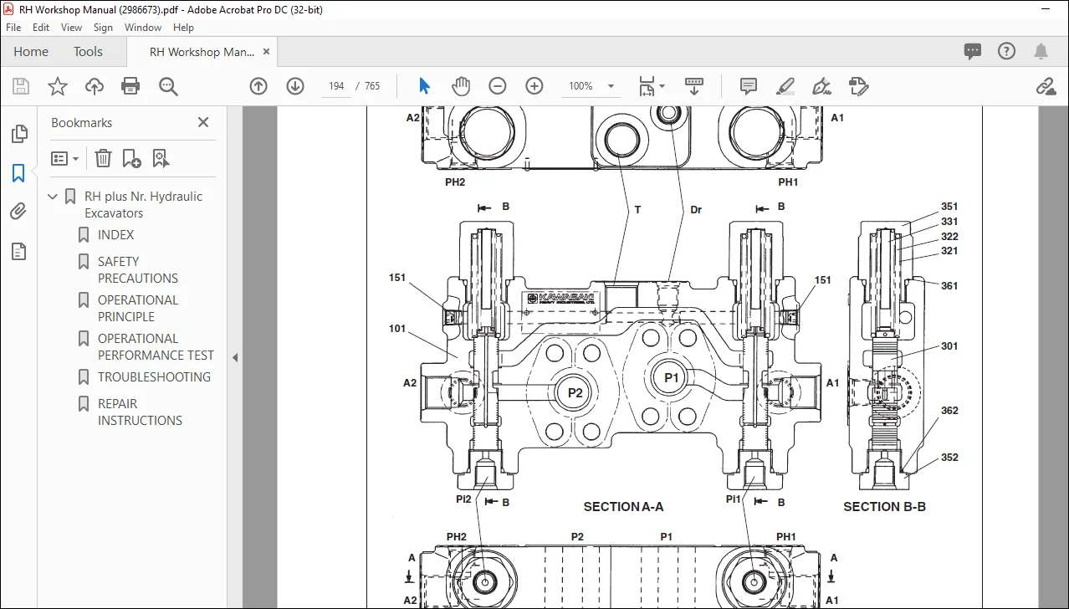Switch to the Home tab
1069x609 pixels.
click(x=31, y=52)
